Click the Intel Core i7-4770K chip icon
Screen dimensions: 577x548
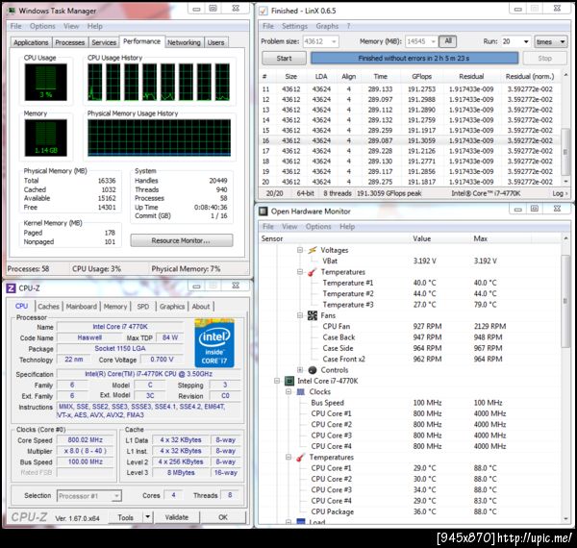(288, 381)
